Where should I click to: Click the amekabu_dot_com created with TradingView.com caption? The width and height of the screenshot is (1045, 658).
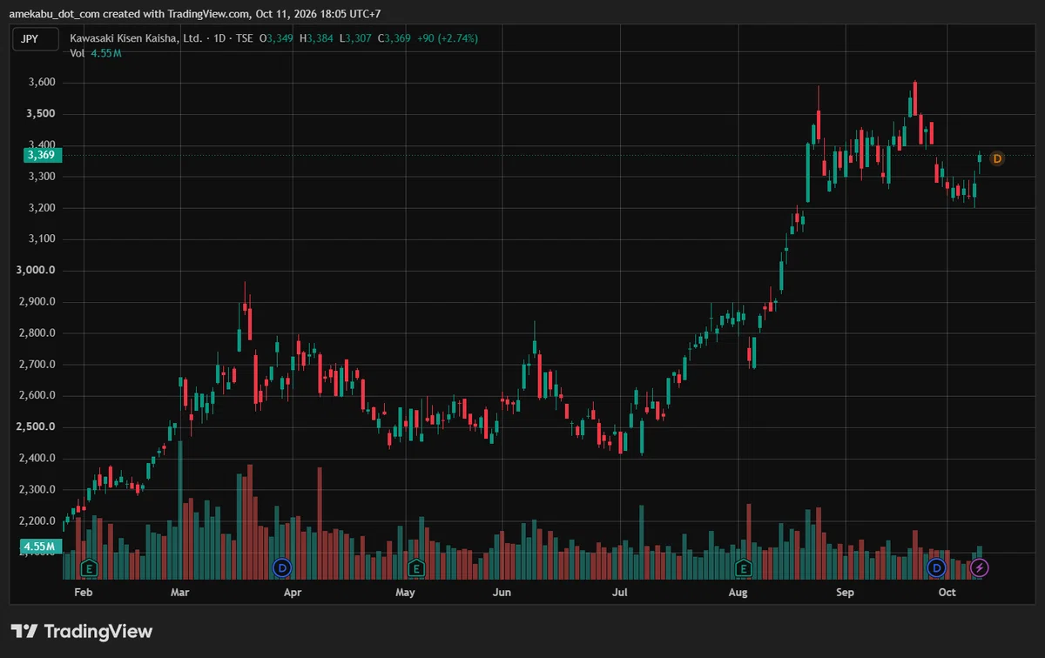click(x=195, y=14)
